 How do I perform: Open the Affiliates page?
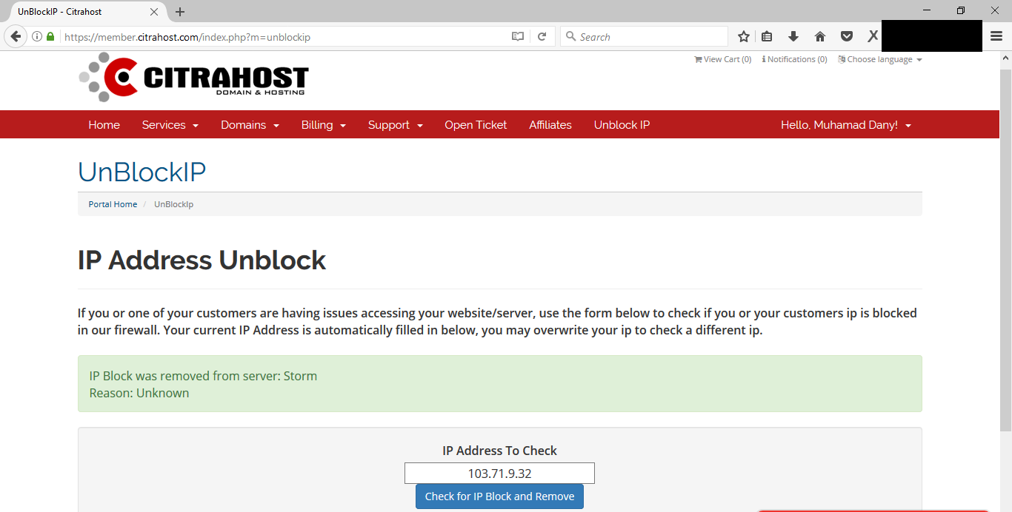(550, 125)
